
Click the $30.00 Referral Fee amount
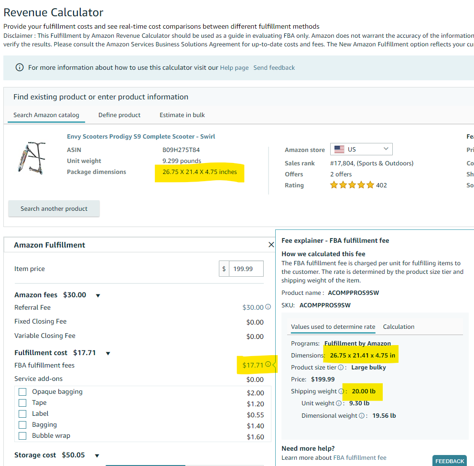click(253, 307)
